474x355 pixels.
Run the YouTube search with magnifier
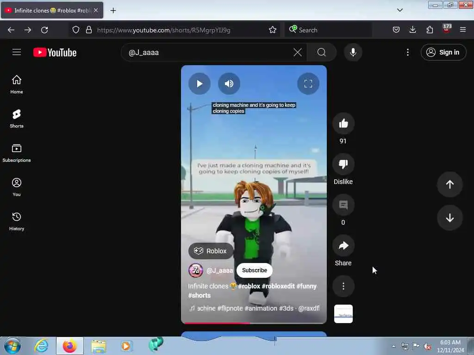(322, 53)
